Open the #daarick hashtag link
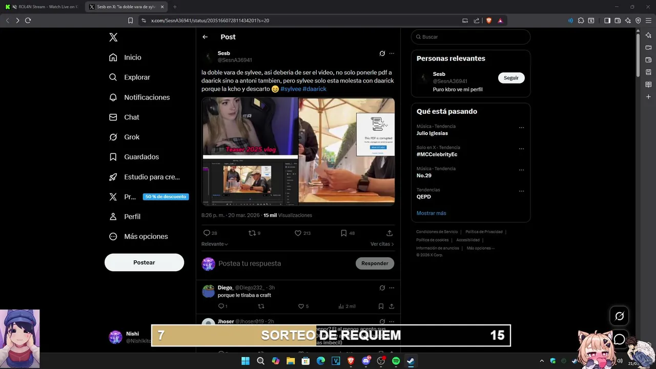Viewport: 656px width, 369px height. 314,89
